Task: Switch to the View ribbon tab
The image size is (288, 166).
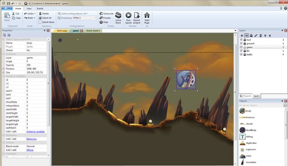Action: pyautogui.click(x=29, y=8)
